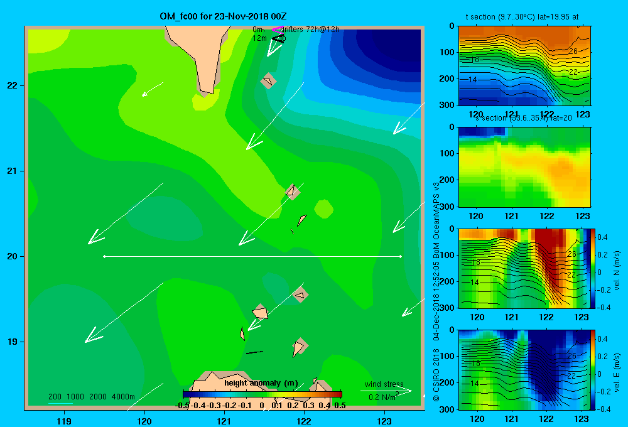The image size is (628, 427).
Task: Click the vertical "CSIRO 2018 ... BoM OceanMAPS v3" credit text
Action: tap(436, 291)
